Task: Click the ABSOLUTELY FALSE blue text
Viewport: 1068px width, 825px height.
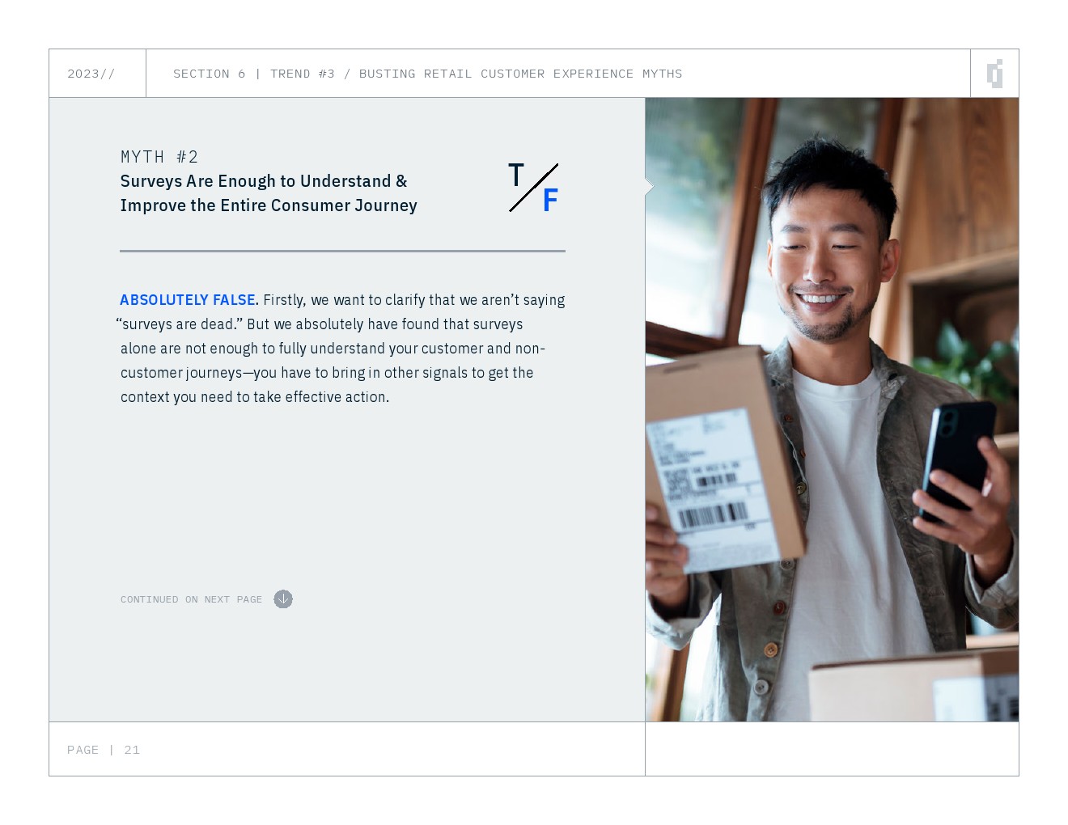Action: click(188, 300)
